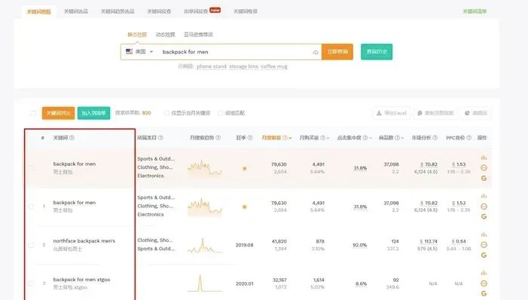Click Google G icon for backpack for men xtgoo
528x300 pixels.
click(484, 293)
